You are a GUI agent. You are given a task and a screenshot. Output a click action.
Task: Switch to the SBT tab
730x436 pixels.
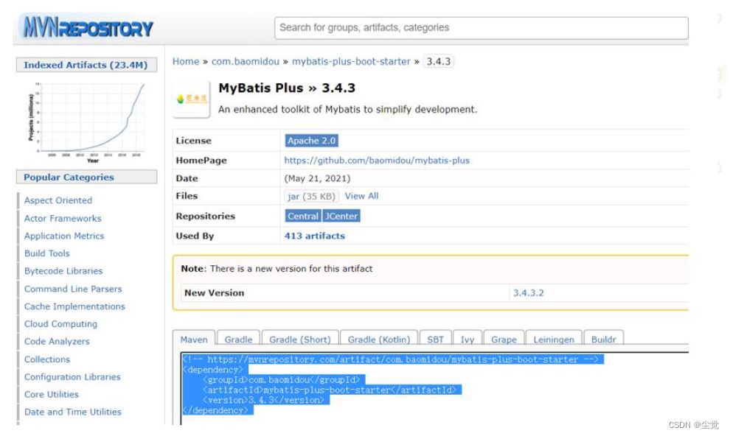(x=435, y=340)
